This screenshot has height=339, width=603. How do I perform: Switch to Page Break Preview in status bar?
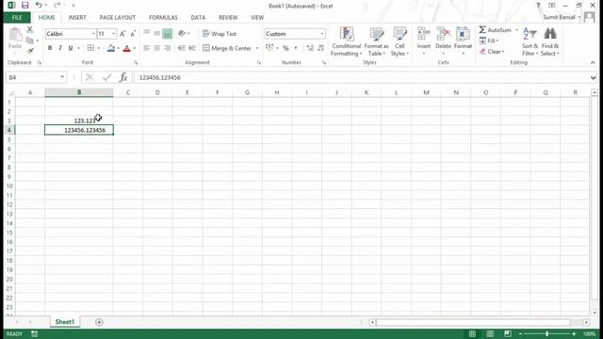click(x=508, y=333)
